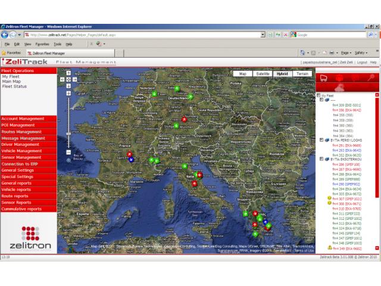Click the fleet tree scroll-down arrow
The height and width of the screenshot is (286, 381).
pyautogui.click(x=377, y=248)
